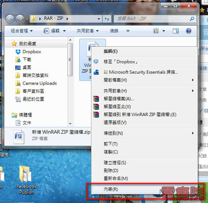Screen dimensions: 208x203
Task: Choose 編輯(E) from the context menu
Action: pyautogui.click(x=144, y=51)
